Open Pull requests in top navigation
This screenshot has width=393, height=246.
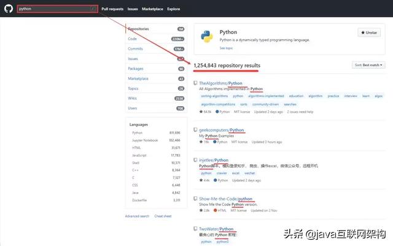point(112,9)
